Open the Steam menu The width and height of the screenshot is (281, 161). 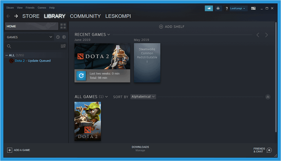(10, 8)
